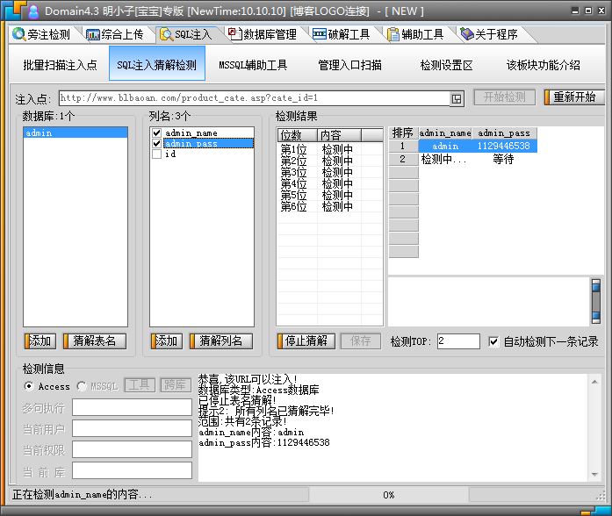Select 管理入口扫描 sub-menu
The width and height of the screenshot is (612, 516).
click(349, 64)
